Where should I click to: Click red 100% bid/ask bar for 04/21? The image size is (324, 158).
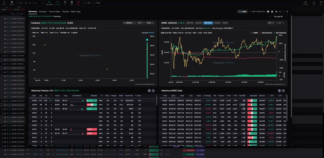click(x=92, y=129)
